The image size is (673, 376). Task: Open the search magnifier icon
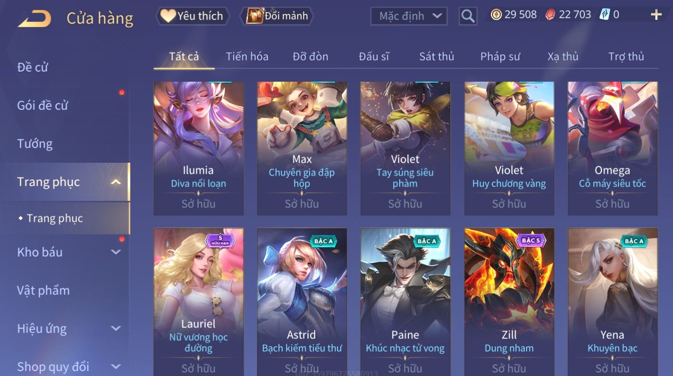pyautogui.click(x=468, y=16)
